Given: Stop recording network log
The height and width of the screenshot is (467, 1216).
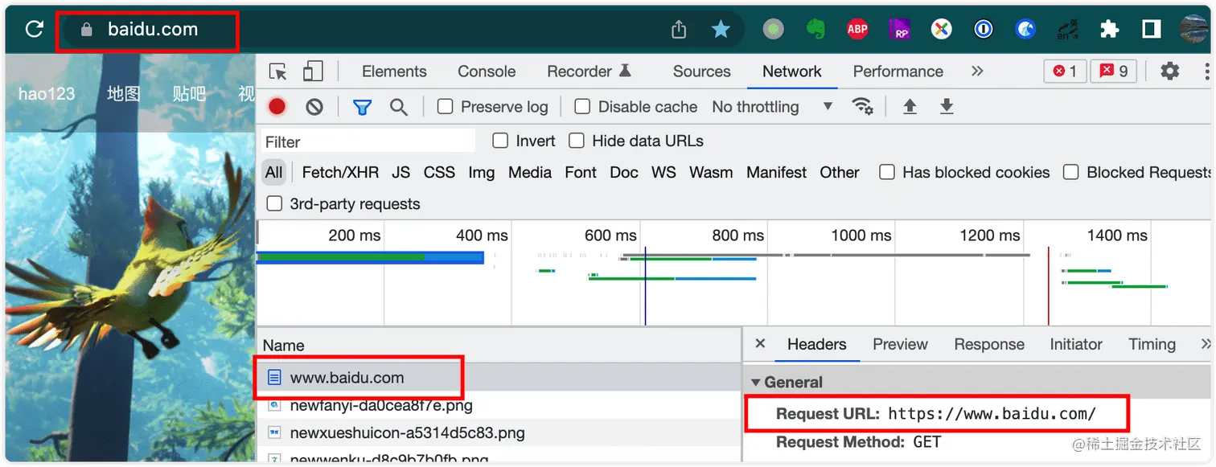Looking at the screenshot, I should click(277, 107).
